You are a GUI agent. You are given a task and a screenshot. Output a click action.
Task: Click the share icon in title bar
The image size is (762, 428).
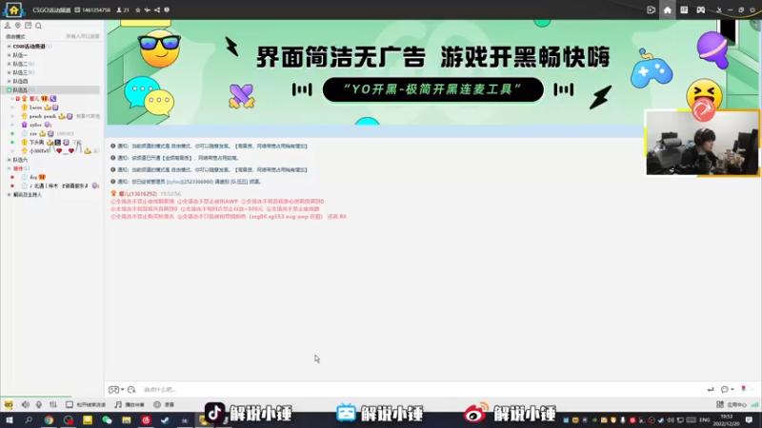[x=157, y=10]
